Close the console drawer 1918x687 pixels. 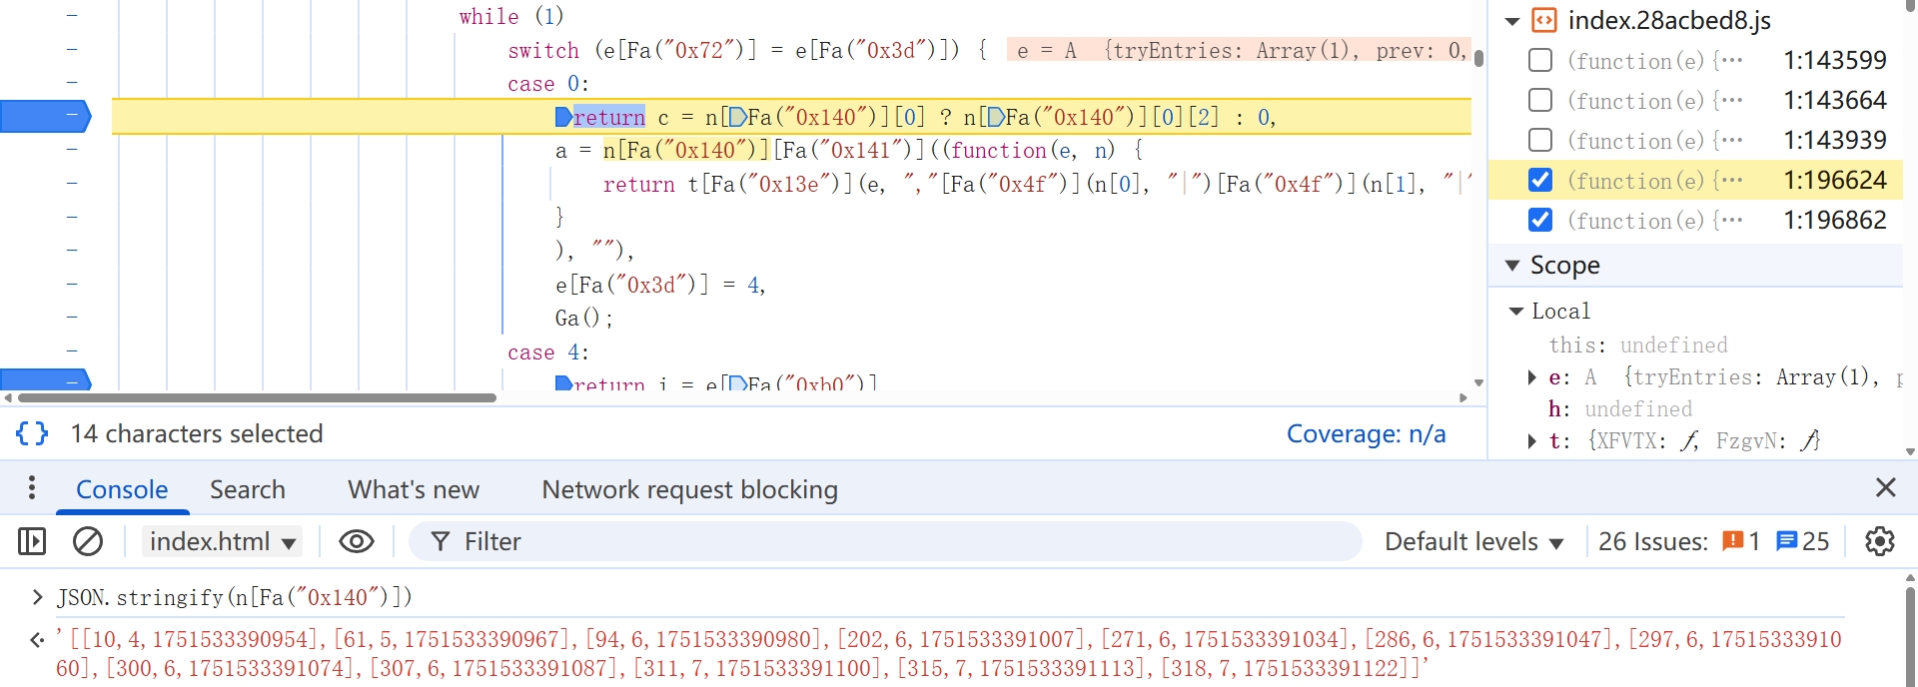1885,487
